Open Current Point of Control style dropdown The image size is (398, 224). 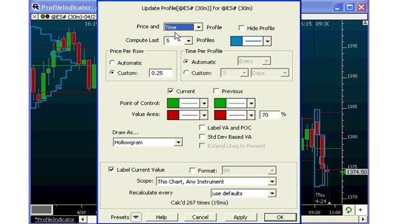[204, 103]
